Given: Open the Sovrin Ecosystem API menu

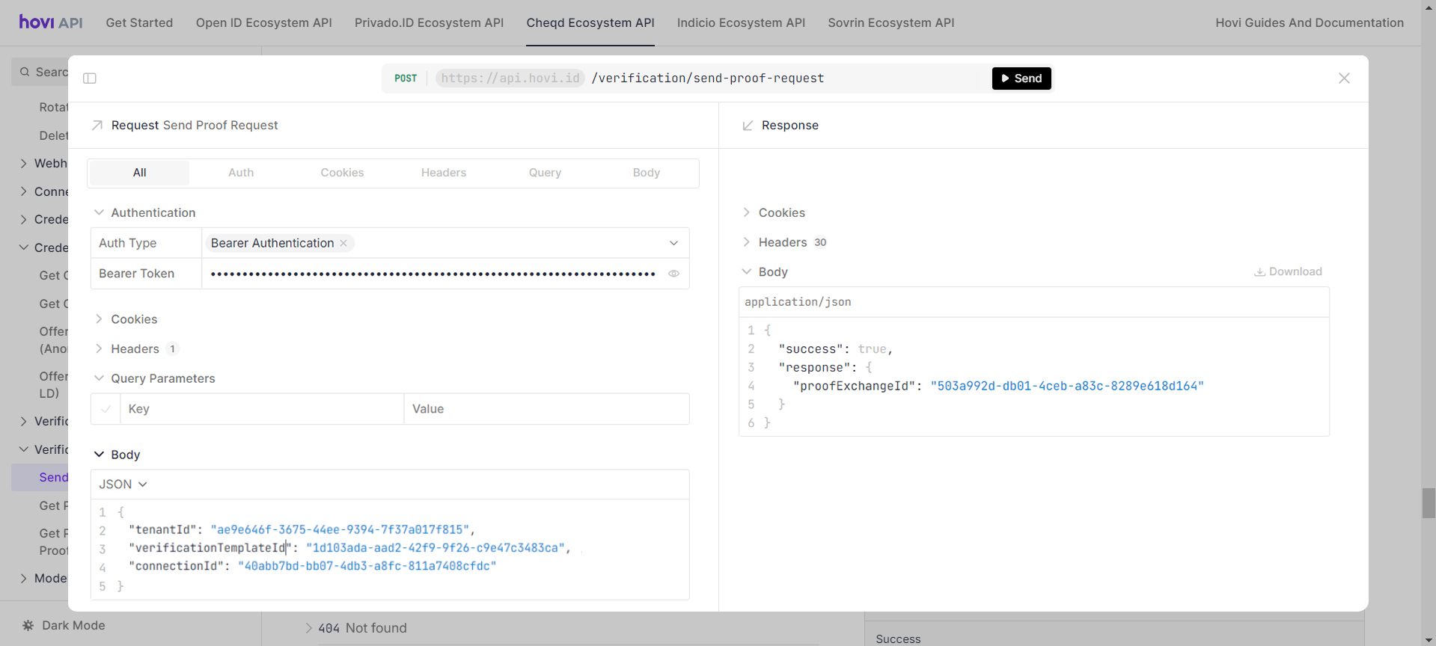Looking at the screenshot, I should [x=890, y=22].
